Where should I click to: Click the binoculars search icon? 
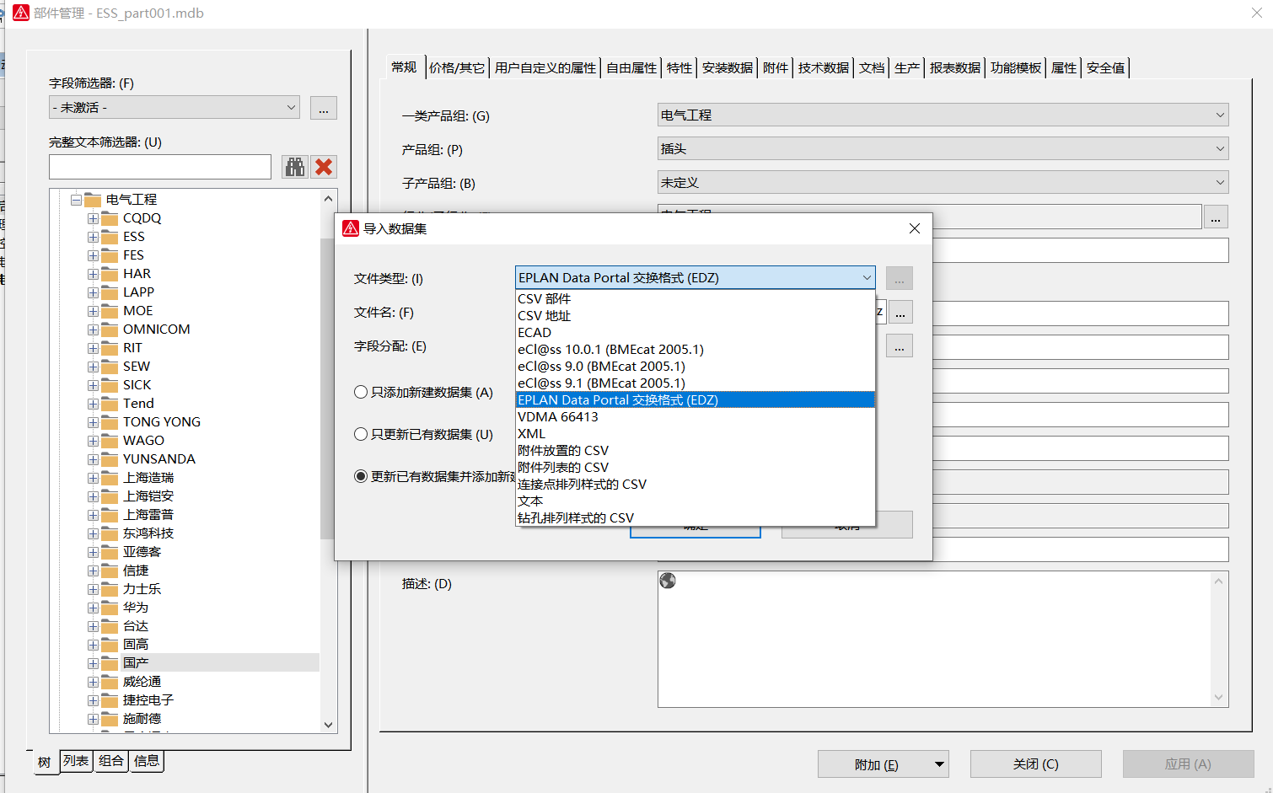pos(295,167)
